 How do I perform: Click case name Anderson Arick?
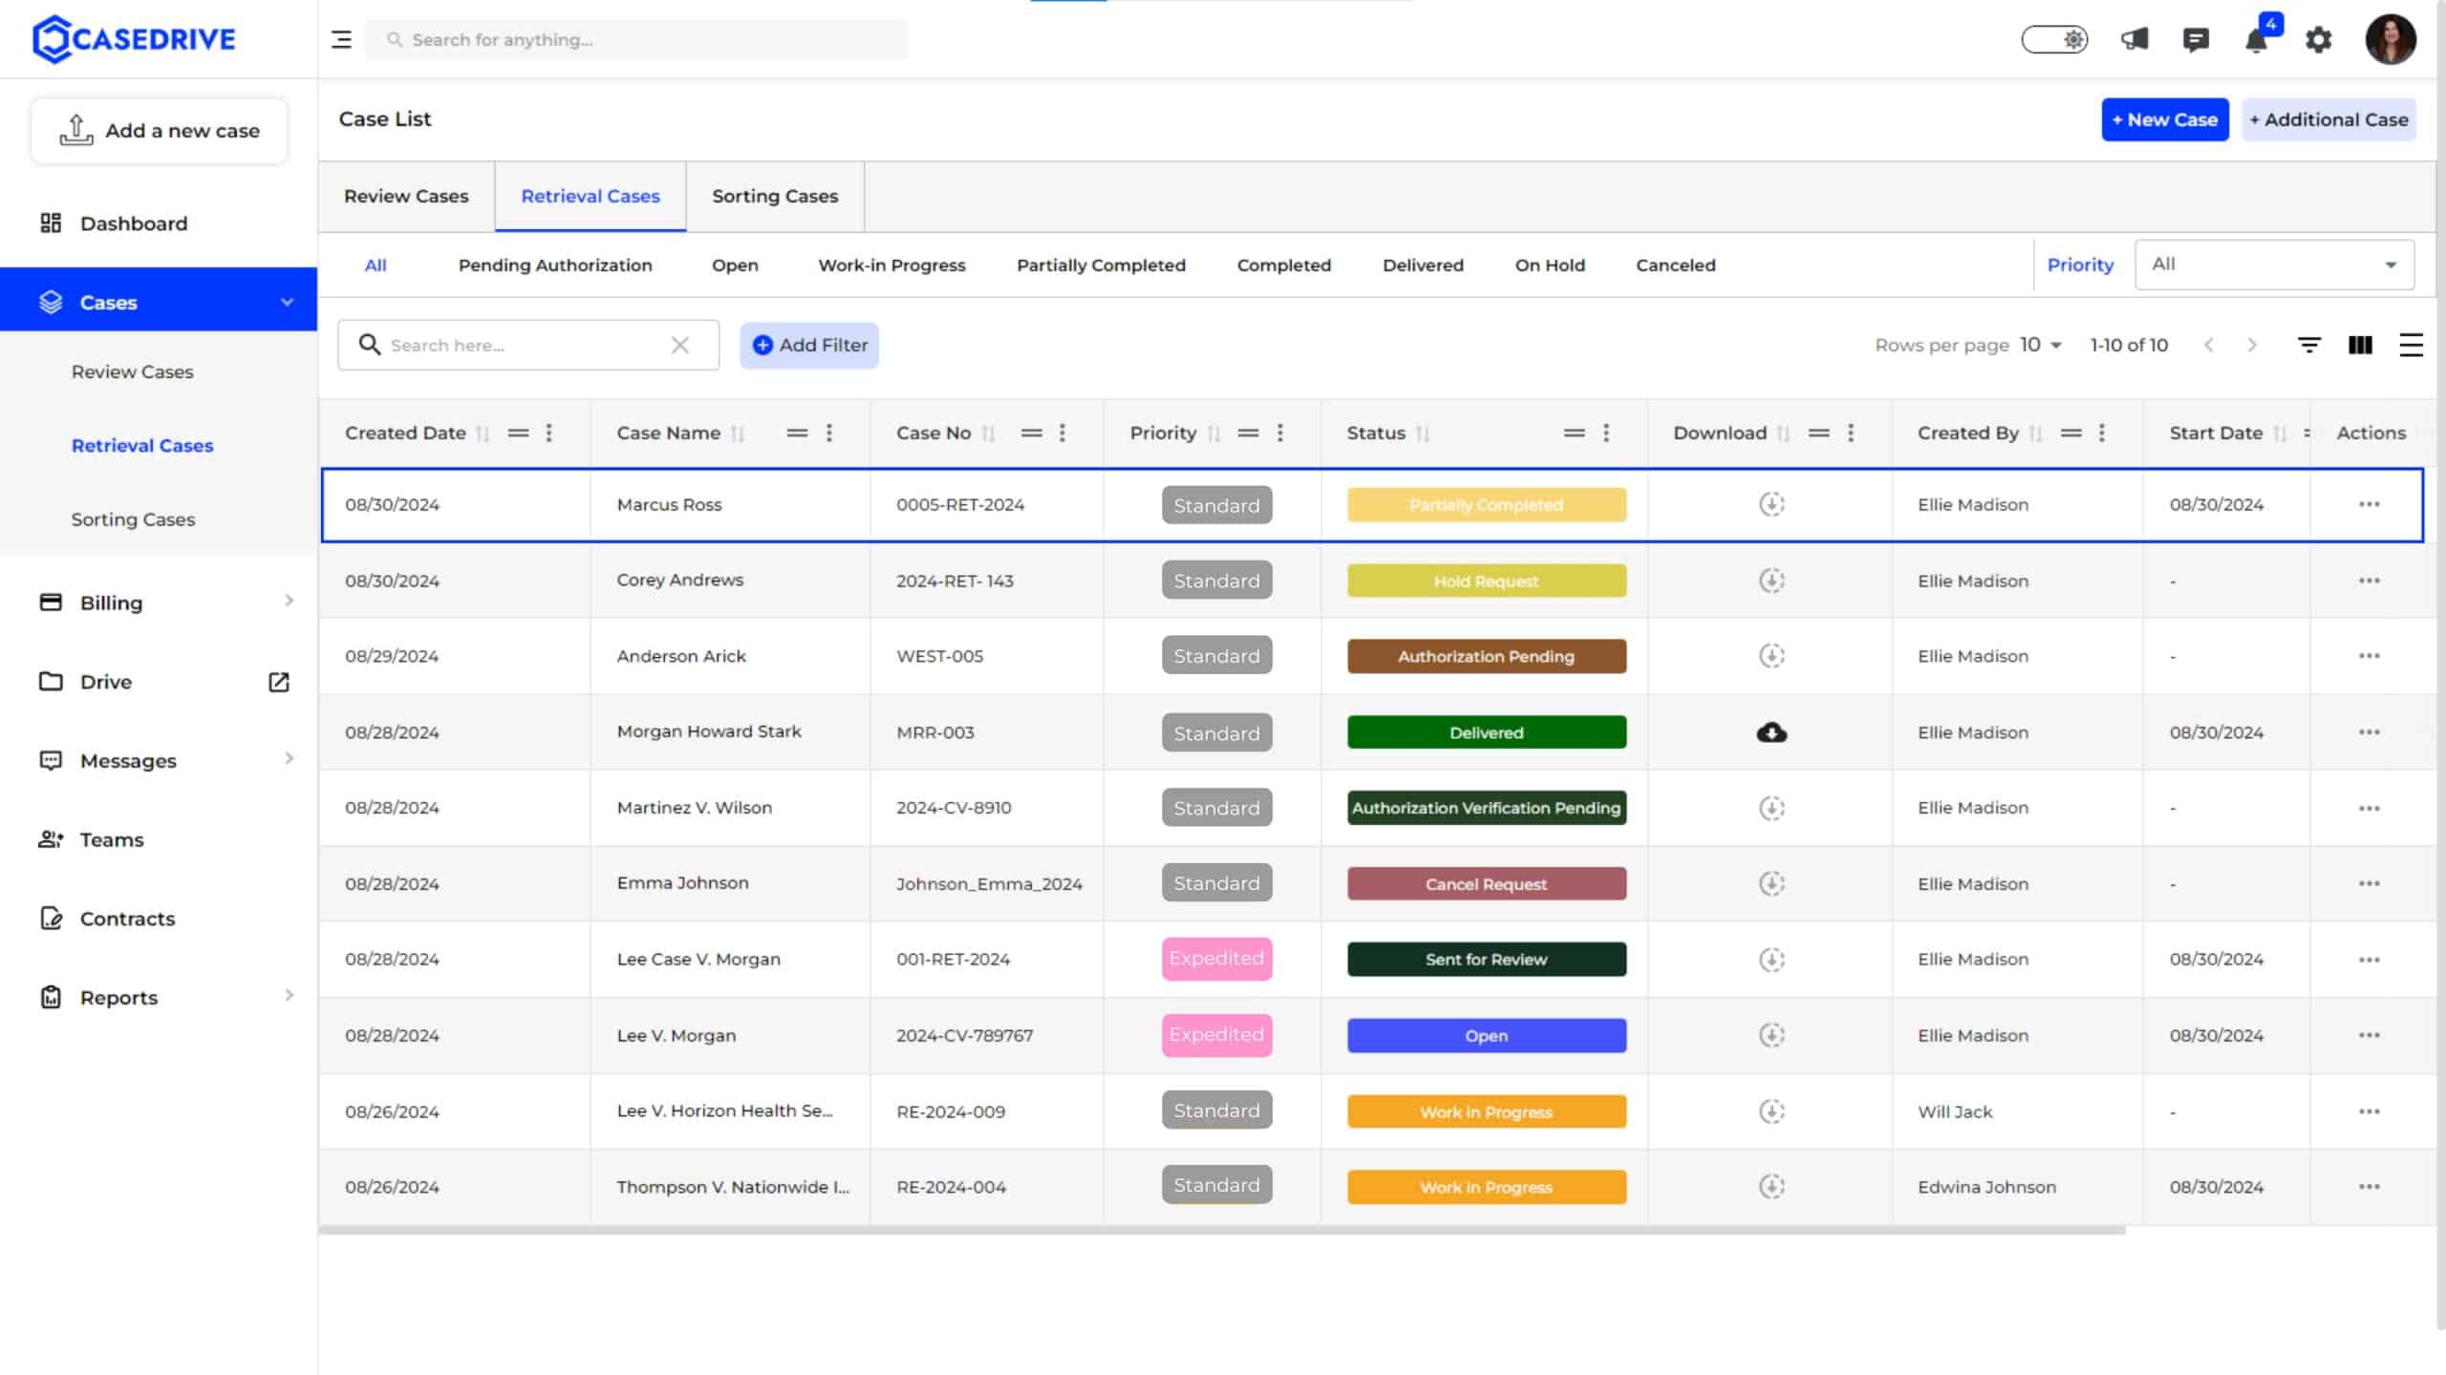[680, 656]
